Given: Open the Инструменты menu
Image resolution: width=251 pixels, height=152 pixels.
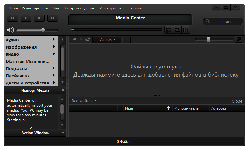Looking at the screenshot, I should [112, 8].
